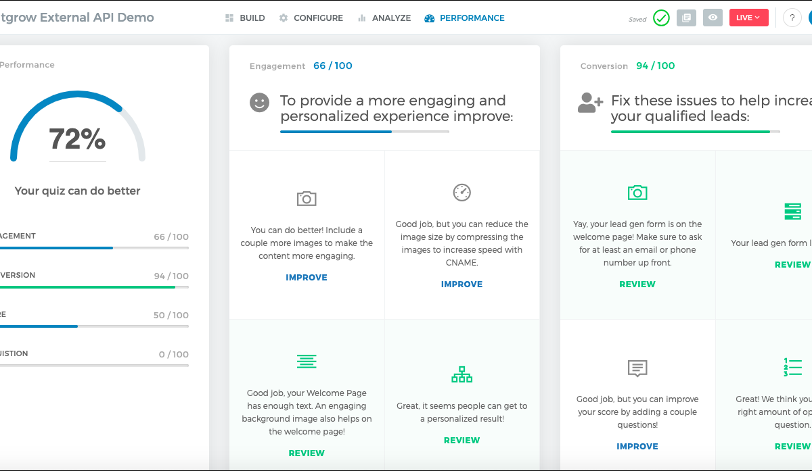Viewport: 812px width, 471px height.
Task: Select the PERFORMANCE tab
Action: point(465,18)
